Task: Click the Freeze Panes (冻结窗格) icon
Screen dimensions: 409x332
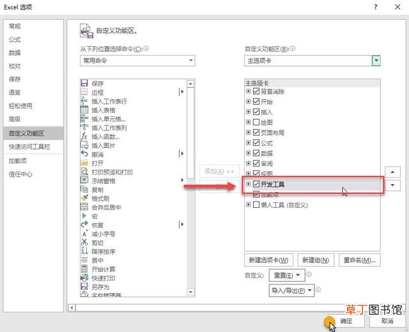Action: point(84,180)
